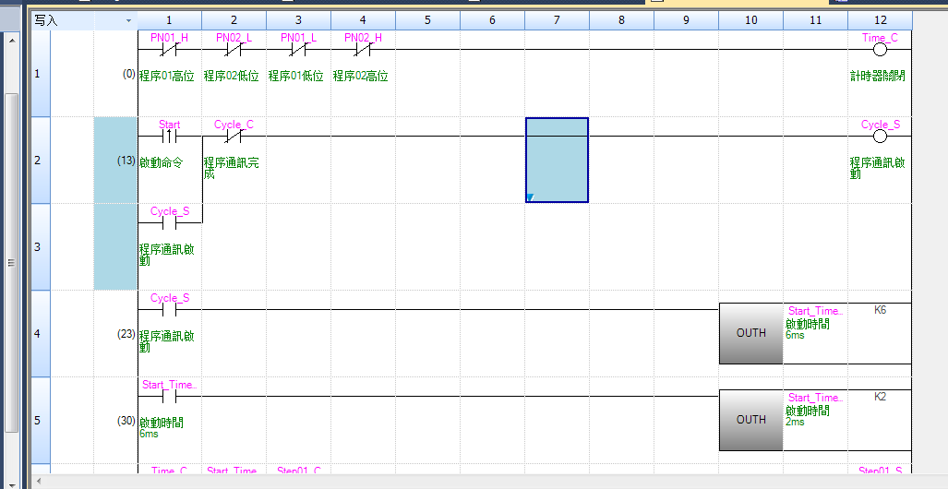Select the Cycle_S output coil in row 2
This screenshot has height=489, width=948.
pyautogui.click(x=879, y=137)
